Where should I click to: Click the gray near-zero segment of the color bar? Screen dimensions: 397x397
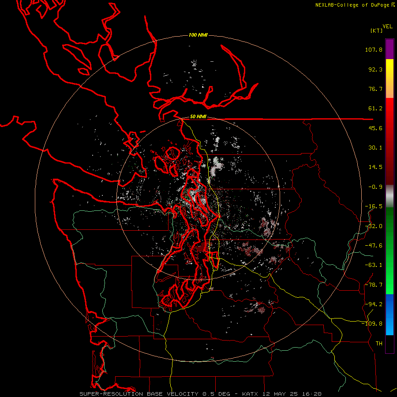[x=390, y=196]
